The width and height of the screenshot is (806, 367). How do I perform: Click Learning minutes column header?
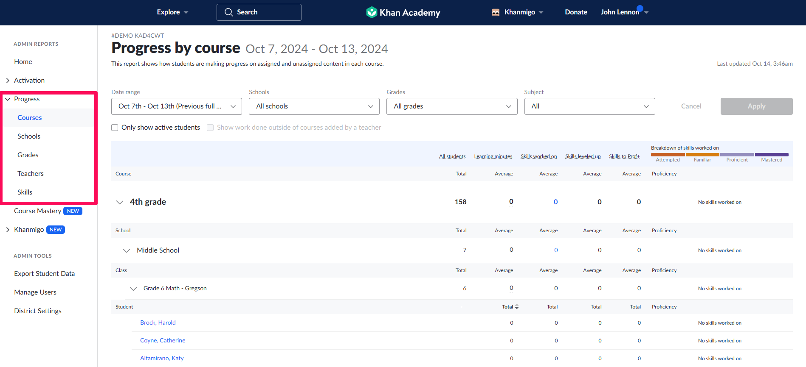tap(493, 157)
